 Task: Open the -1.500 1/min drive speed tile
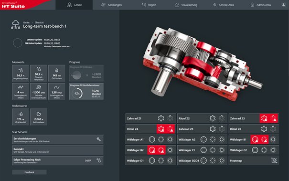(x=39, y=91)
